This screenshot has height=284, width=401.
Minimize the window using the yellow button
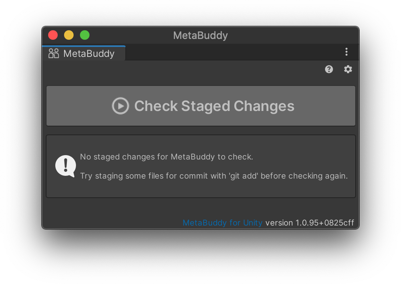click(x=69, y=35)
